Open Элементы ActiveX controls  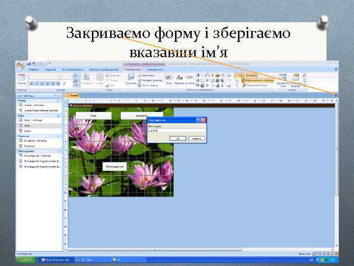click(255, 85)
